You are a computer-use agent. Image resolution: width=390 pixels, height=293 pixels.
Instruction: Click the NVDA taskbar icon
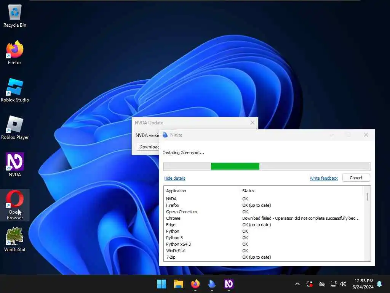(229, 284)
